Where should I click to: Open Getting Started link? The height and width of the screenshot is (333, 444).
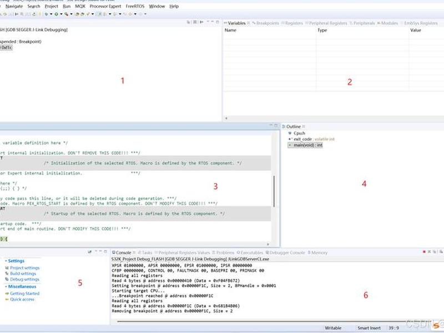point(24,294)
